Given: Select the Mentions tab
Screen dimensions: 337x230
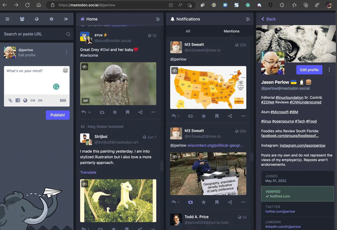Looking at the screenshot, I should 231,31.
